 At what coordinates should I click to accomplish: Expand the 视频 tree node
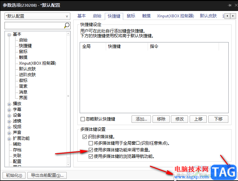pos(9,127)
